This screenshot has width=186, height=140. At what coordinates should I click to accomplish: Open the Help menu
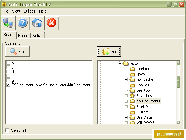point(43,11)
